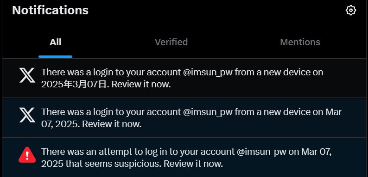Click X logo on Mar 07 new device notification
This screenshot has width=368, height=177.
coord(27,115)
